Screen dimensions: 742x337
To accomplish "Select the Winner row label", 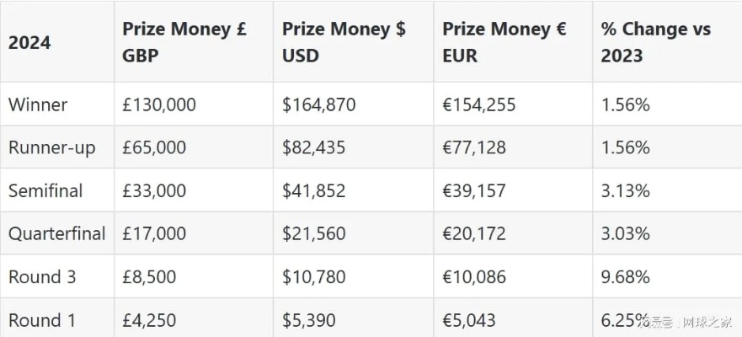I will (x=38, y=104).
